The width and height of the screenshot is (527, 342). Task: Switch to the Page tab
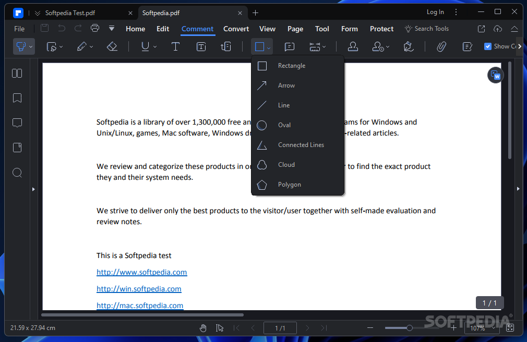point(295,29)
